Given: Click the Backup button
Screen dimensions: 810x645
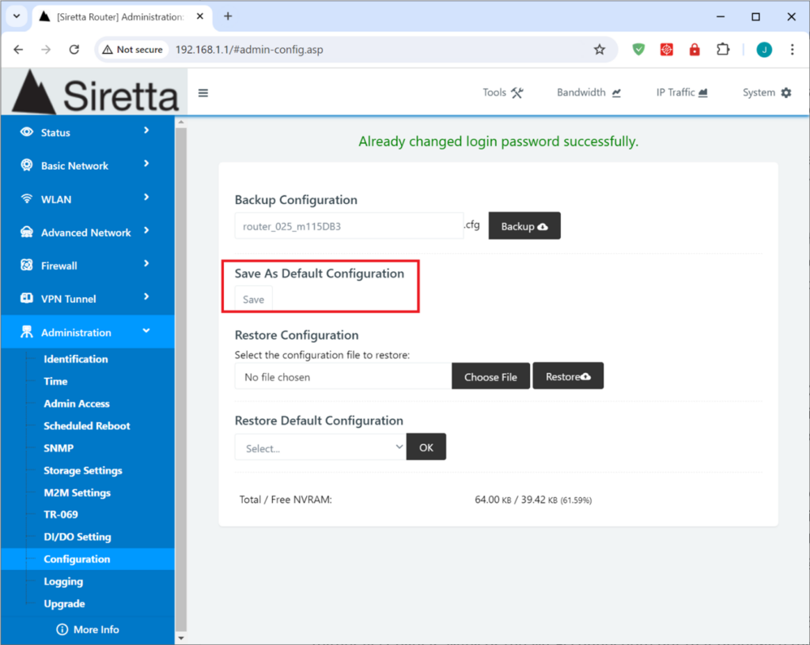Looking at the screenshot, I should coord(524,226).
